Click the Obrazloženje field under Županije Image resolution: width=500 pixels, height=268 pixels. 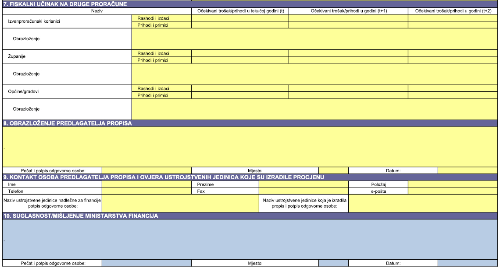[314, 74]
